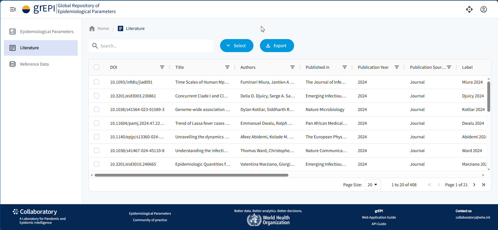Click Ward 2024 label cell
Image resolution: width=498 pixels, height=230 pixels.
[x=472, y=151]
